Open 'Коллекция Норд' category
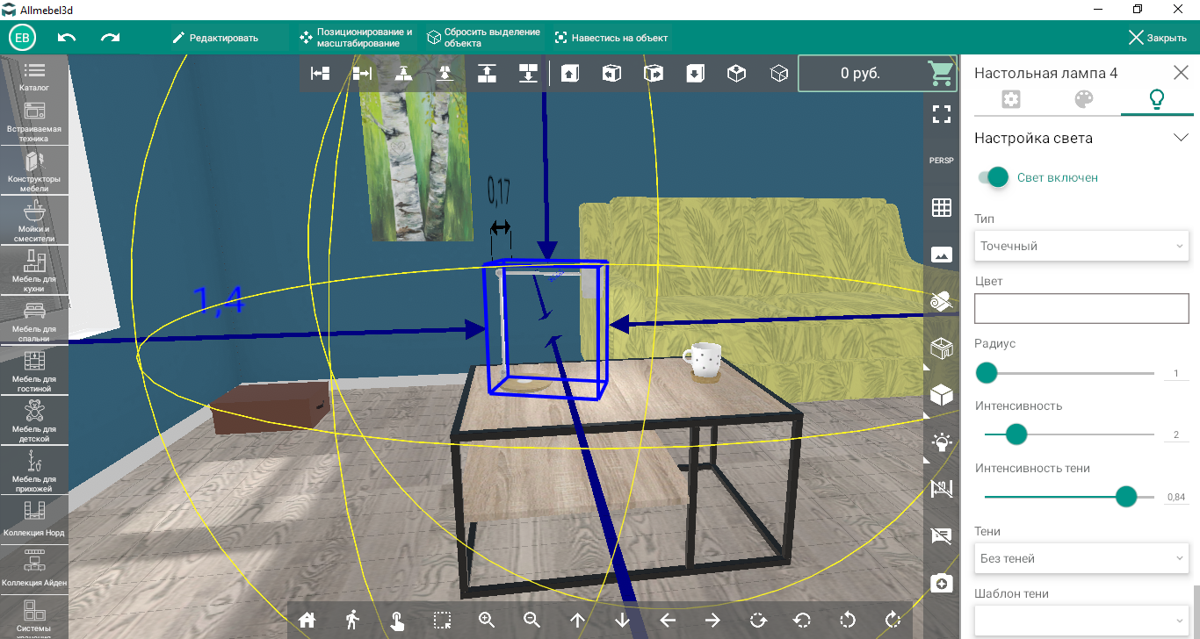1200x639 pixels. coord(35,519)
